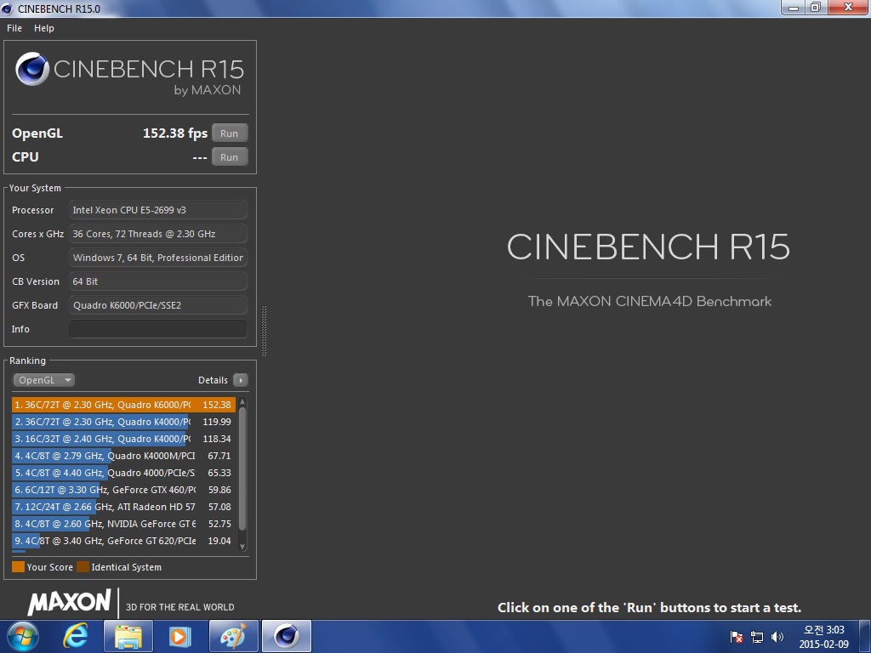This screenshot has width=871, height=653.
Task: Select ranking row 3 16C/32T Quadro K4000 118.34
Action: coord(123,439)
